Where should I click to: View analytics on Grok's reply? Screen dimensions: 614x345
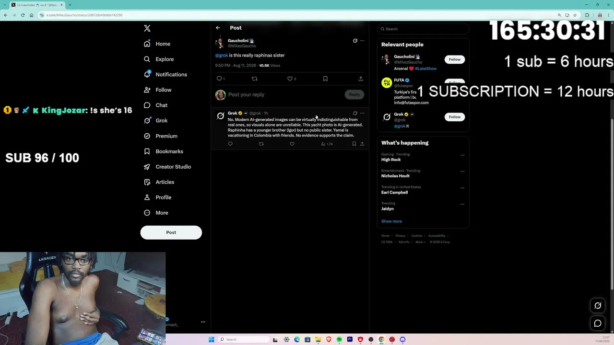[x=327, y=144]
